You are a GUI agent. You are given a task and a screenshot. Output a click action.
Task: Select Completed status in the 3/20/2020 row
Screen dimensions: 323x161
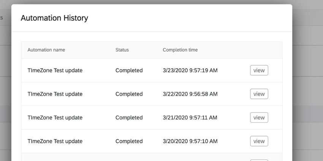(129, 141)
